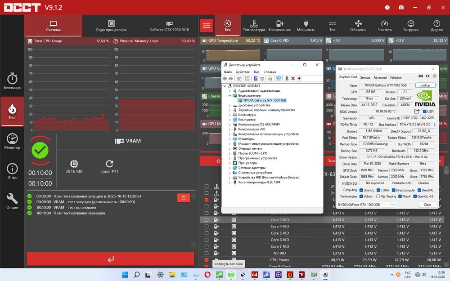Open Sensors tab in GPU-Z
The image size is (450, 281).
365,77
